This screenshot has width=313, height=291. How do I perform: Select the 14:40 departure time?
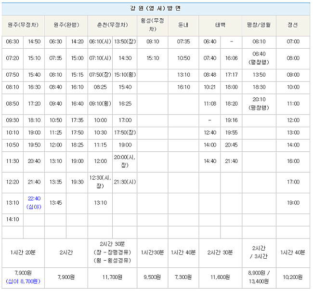210,161
